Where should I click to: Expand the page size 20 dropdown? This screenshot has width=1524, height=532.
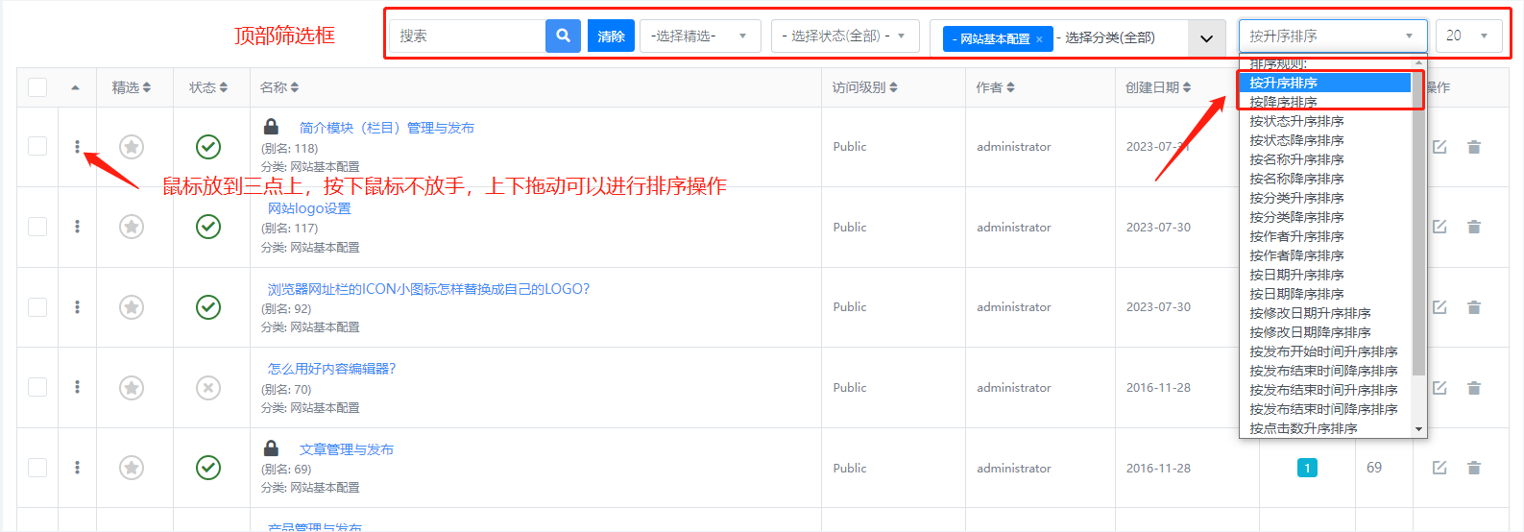1468,36
